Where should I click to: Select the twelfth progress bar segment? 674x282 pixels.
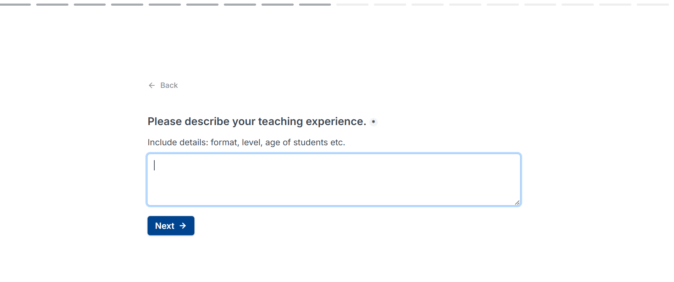tap(427, 5)
